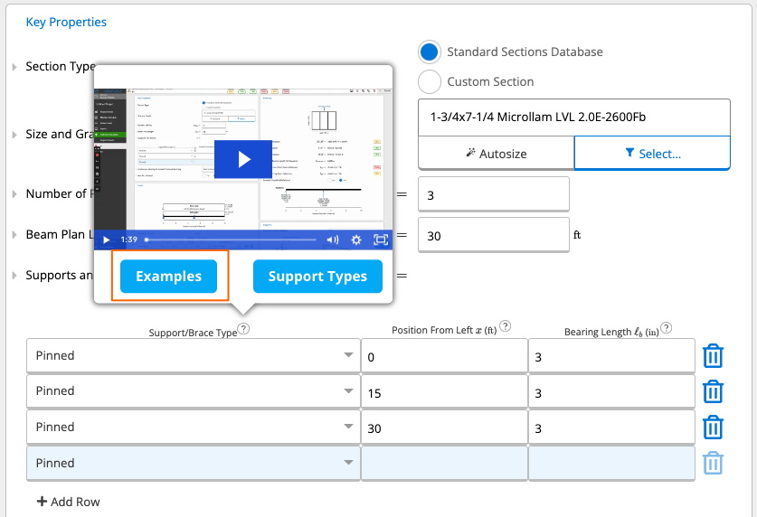Enter fullscreen for the video
This screenshot has width=757, height=517.
pos(381,240)
